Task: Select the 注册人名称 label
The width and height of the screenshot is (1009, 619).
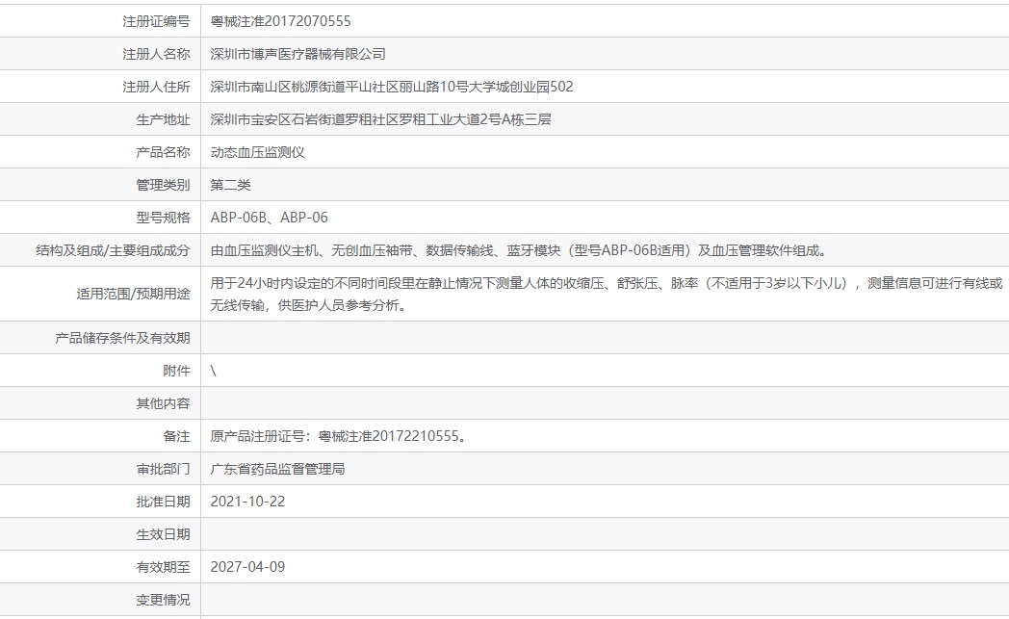Action: (156, 54)
